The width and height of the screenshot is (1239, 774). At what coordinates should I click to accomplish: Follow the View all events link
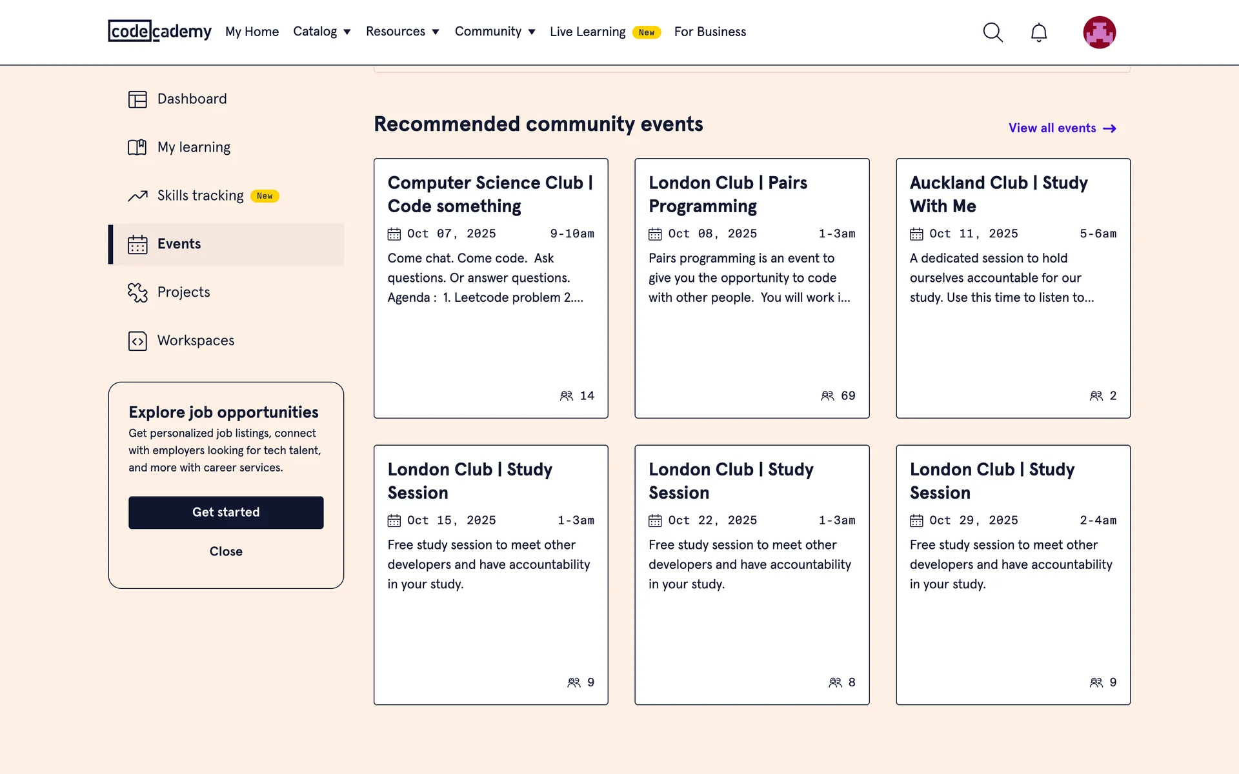[x=1062, y=128]
